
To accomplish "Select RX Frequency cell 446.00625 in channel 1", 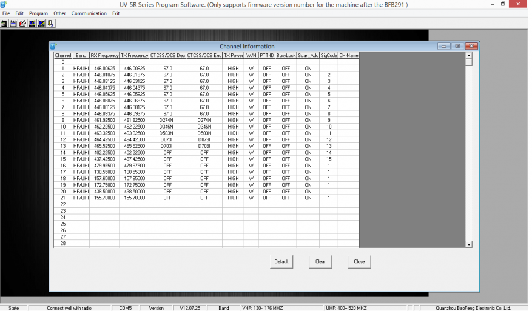I will click(104, 68).
